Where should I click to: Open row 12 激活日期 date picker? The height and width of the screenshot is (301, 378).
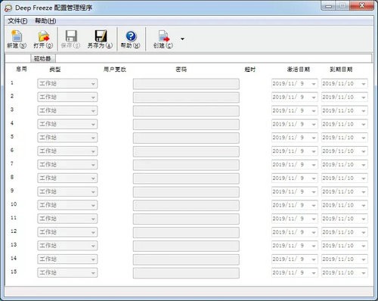tap(314, 232)
